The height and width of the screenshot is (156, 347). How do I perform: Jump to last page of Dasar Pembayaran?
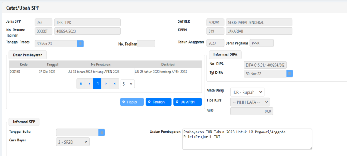[114, 83]
